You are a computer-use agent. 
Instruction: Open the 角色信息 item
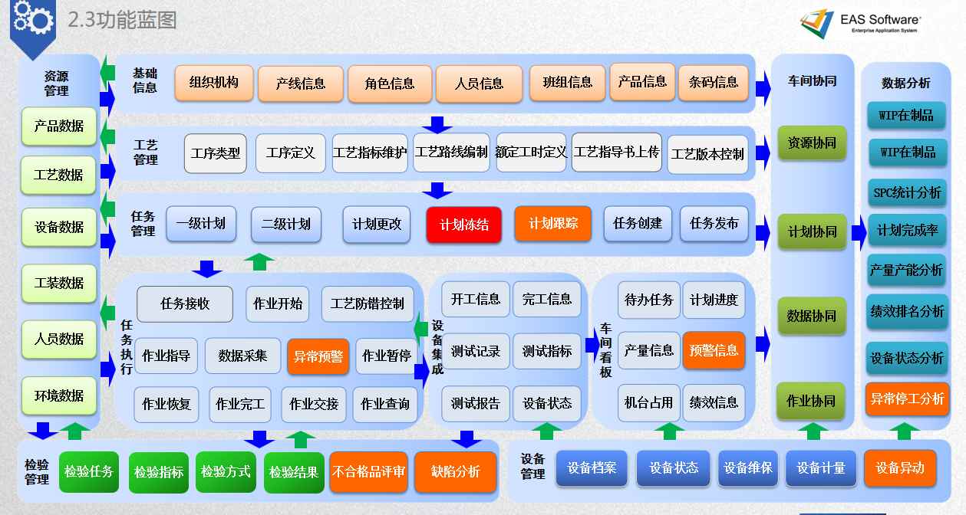click(390, 84)
